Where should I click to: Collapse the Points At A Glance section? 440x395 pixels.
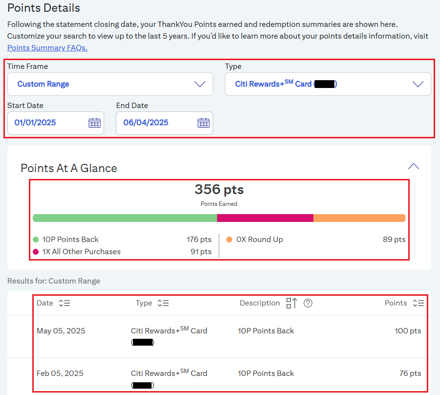pos(413,166)
